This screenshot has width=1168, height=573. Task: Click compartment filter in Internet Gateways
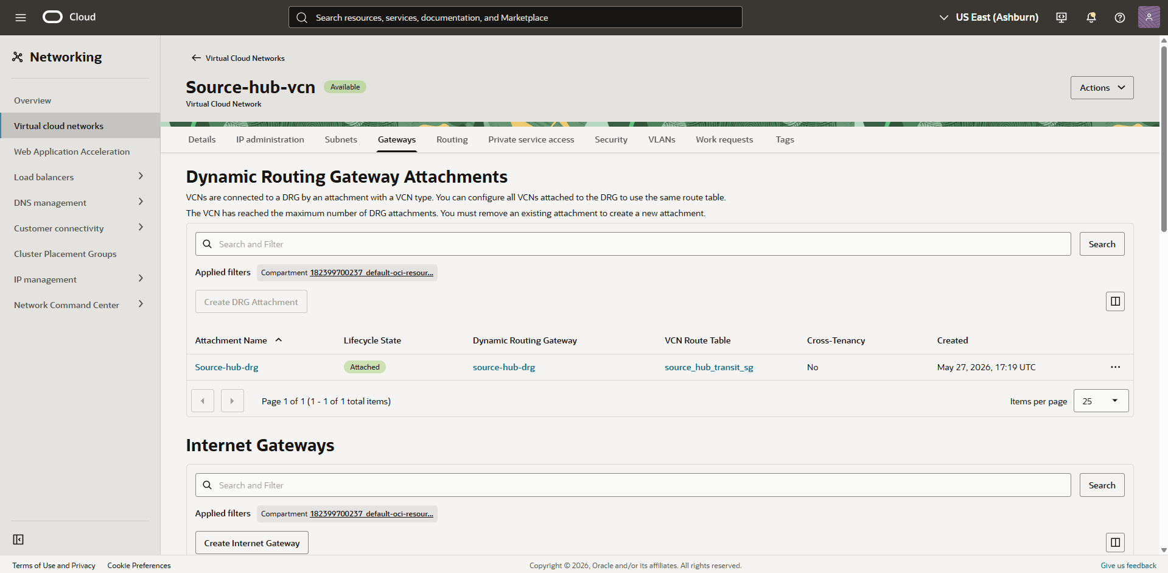pos(347,514)
